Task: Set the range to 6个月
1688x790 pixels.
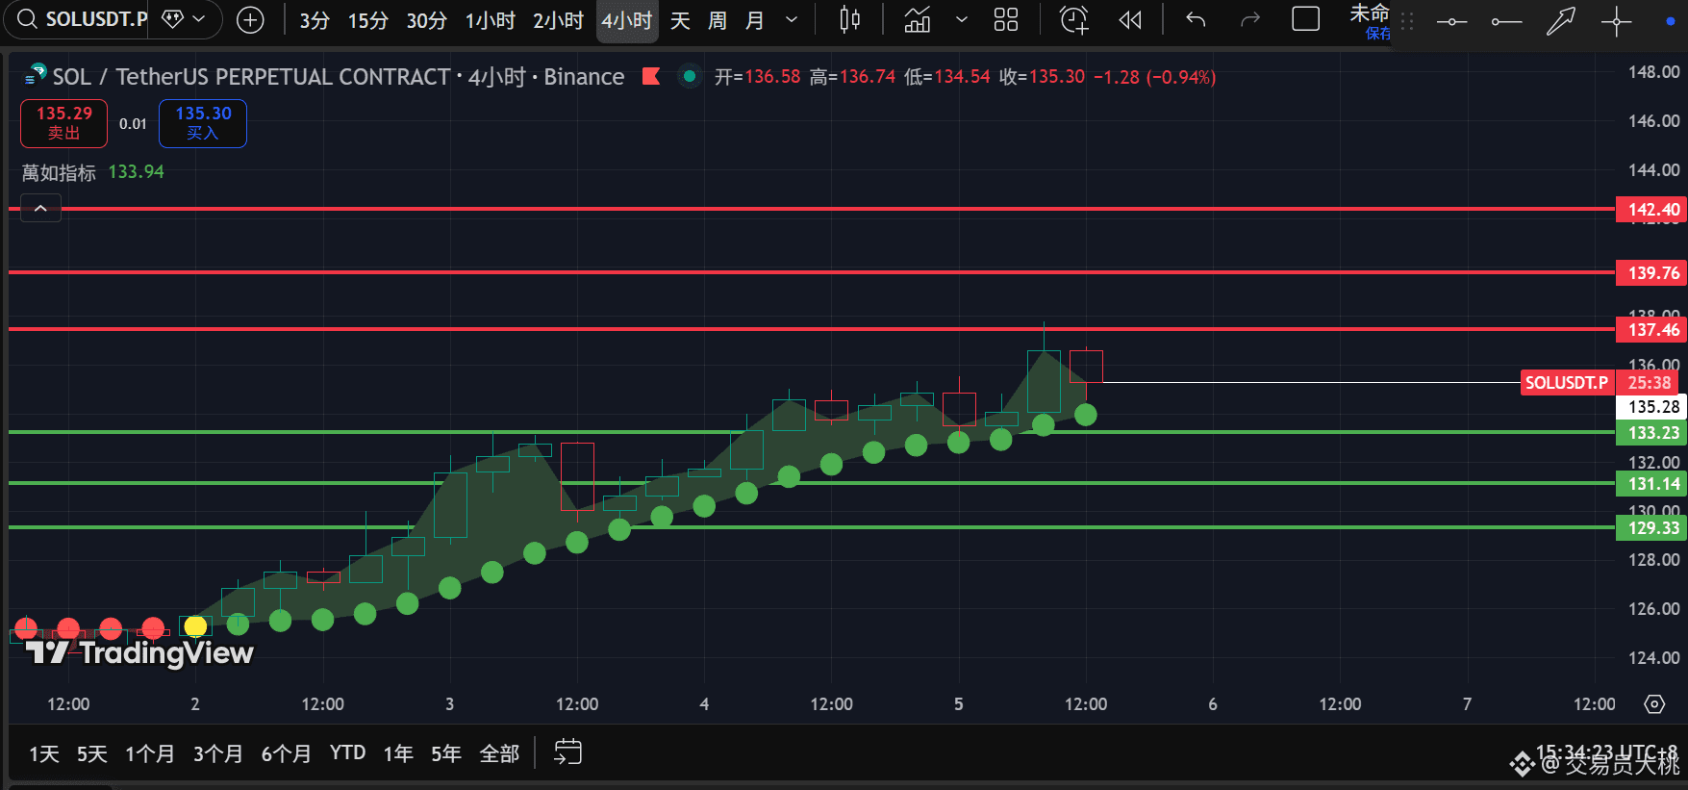Action: [287, 753]
